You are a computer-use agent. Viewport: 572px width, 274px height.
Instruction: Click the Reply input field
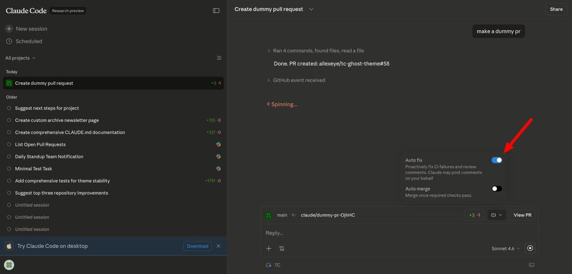coord(399,233)
